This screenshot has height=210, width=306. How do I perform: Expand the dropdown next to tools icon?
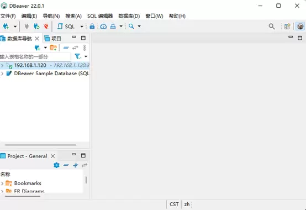(x=121, y=26)
